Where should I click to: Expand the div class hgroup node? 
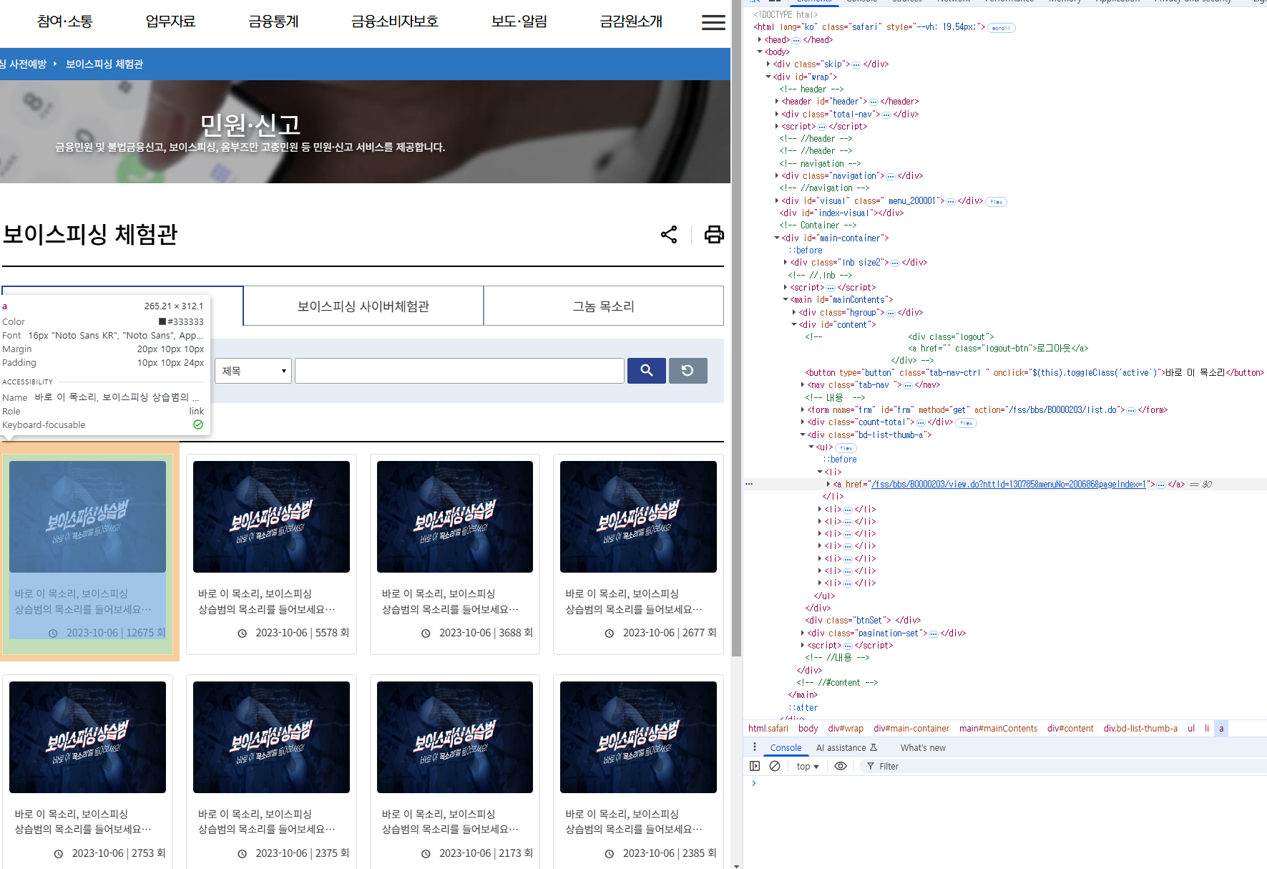794,312
